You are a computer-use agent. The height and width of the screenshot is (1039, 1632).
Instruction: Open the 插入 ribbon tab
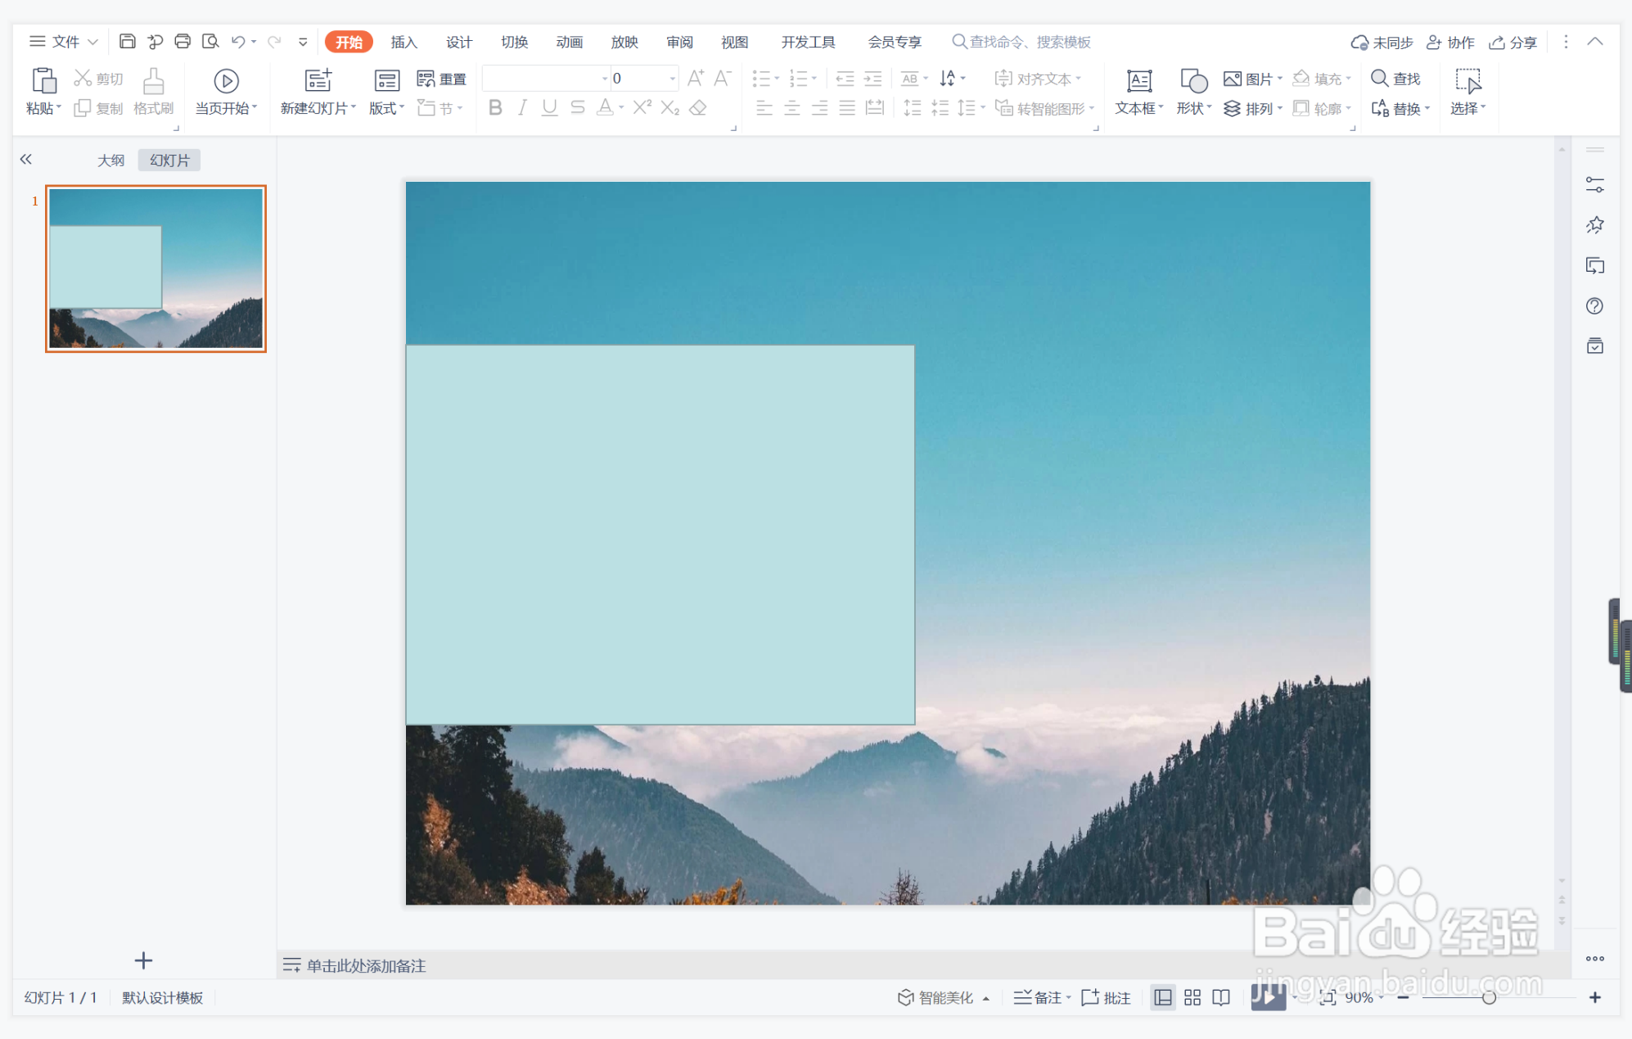click(403, 43)
